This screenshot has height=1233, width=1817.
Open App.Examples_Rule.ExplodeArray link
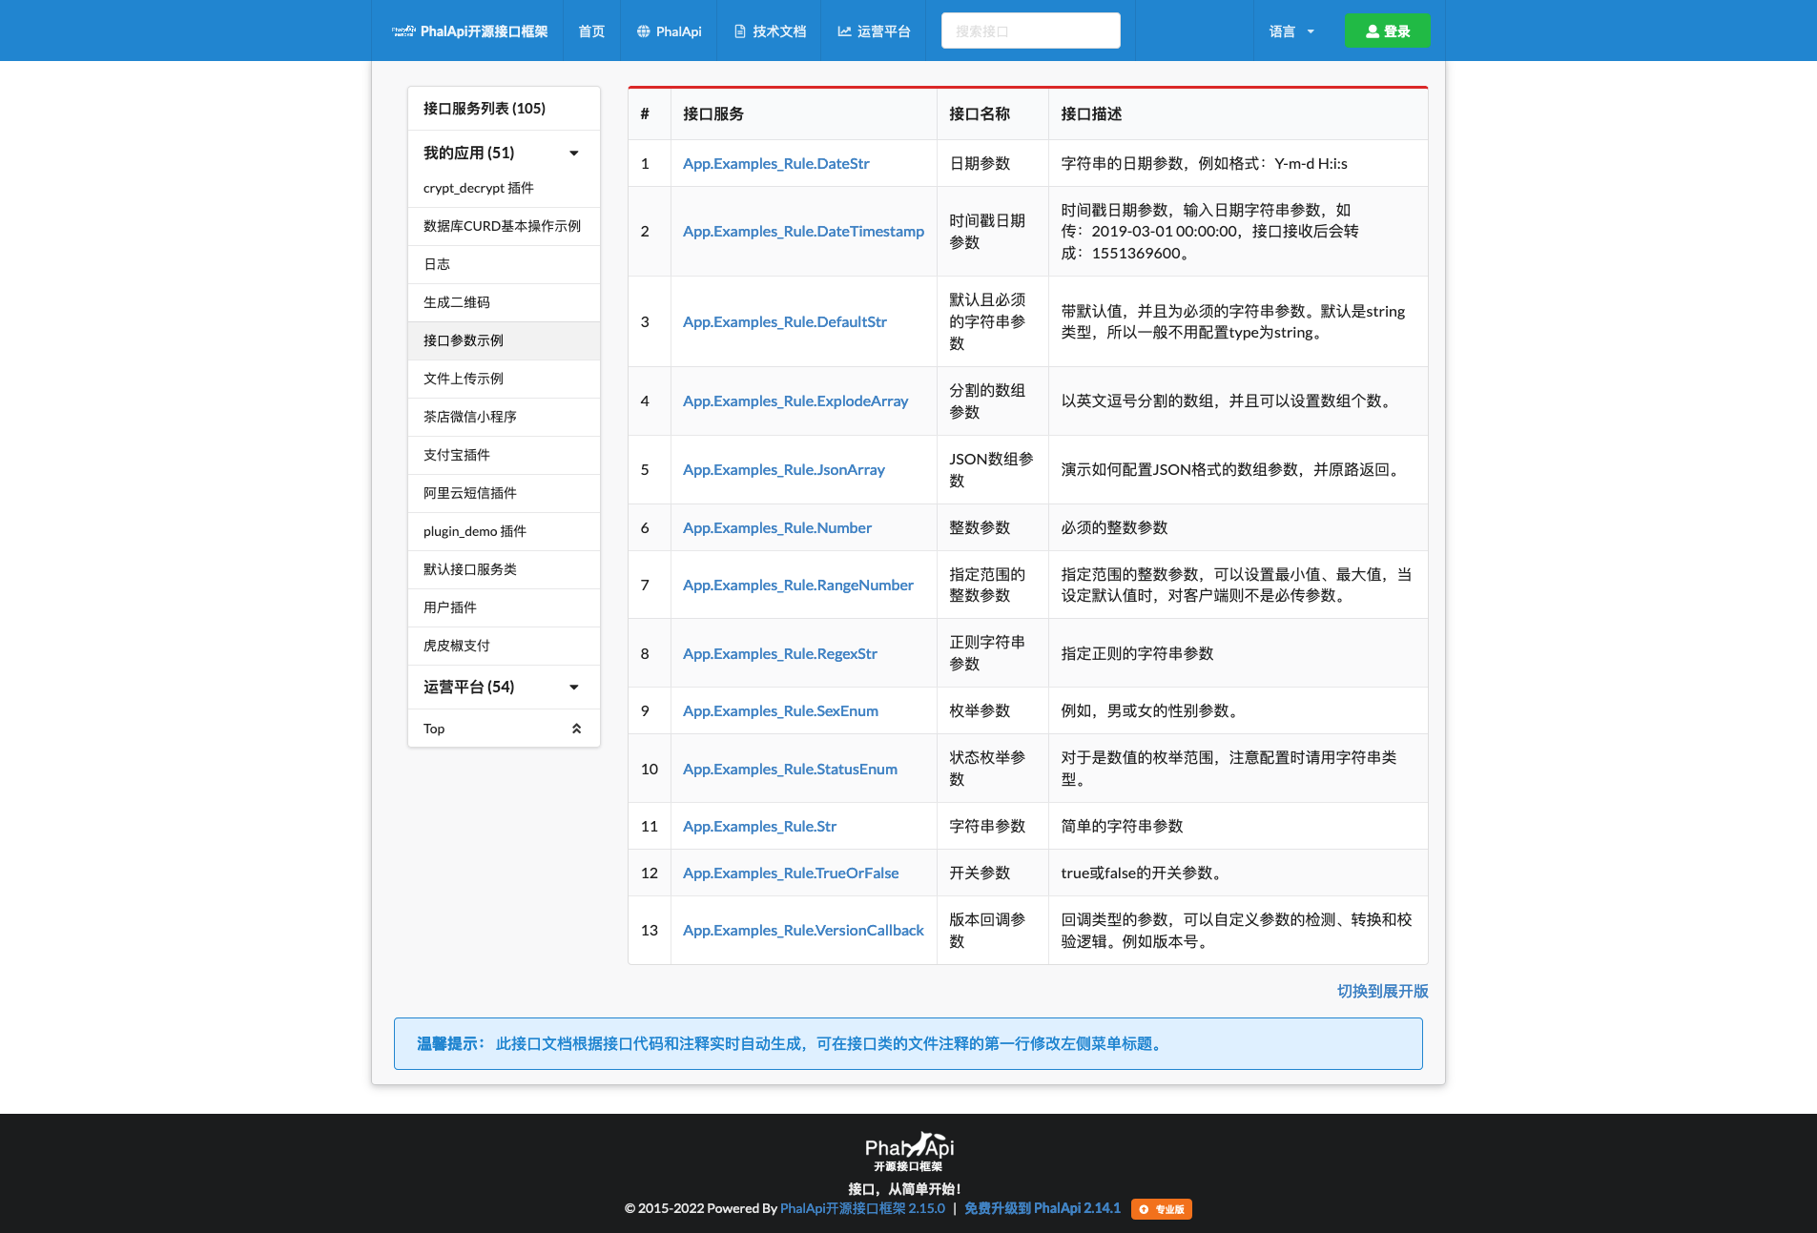pyautogui.click(x=795, y=401)
